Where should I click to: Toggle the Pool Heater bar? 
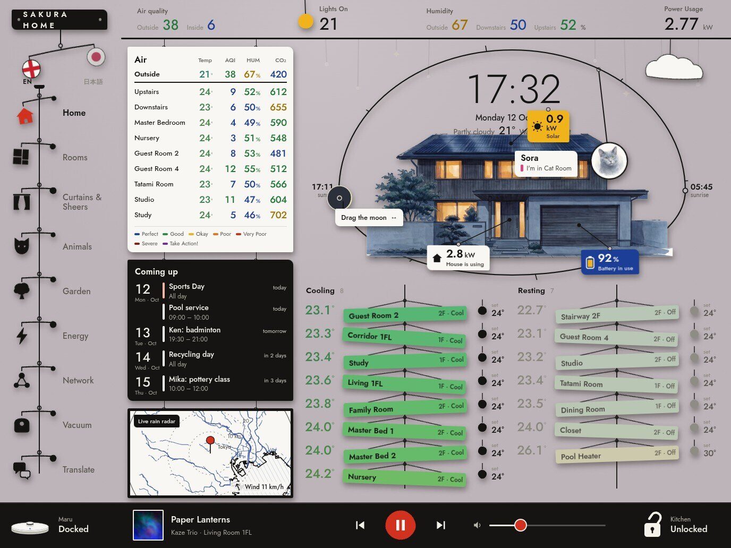coord(617,455)
